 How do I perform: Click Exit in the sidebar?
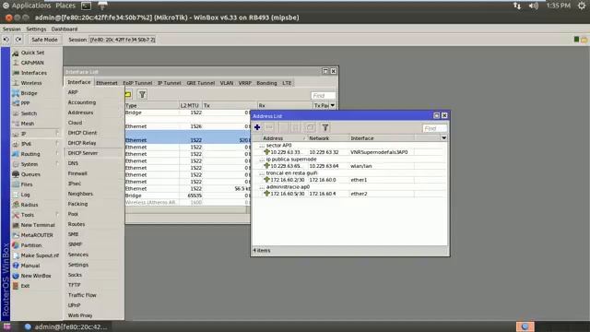[25, 286]
